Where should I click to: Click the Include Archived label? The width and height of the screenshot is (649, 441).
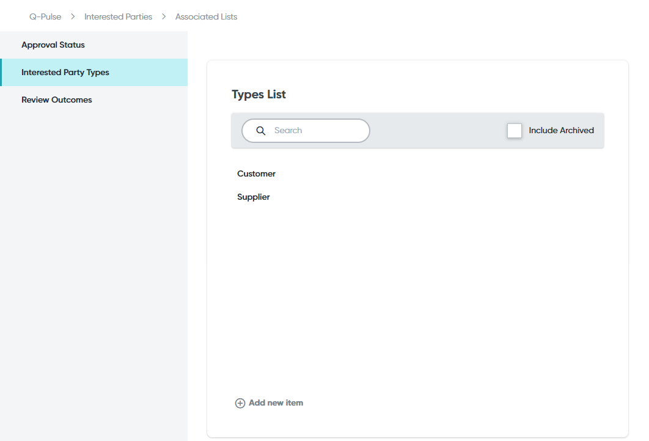(x=561, y=130)
